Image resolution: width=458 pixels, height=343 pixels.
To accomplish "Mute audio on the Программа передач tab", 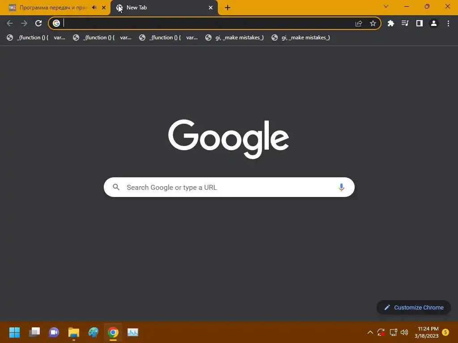I will pyautogui.click(x=94, y=8).
